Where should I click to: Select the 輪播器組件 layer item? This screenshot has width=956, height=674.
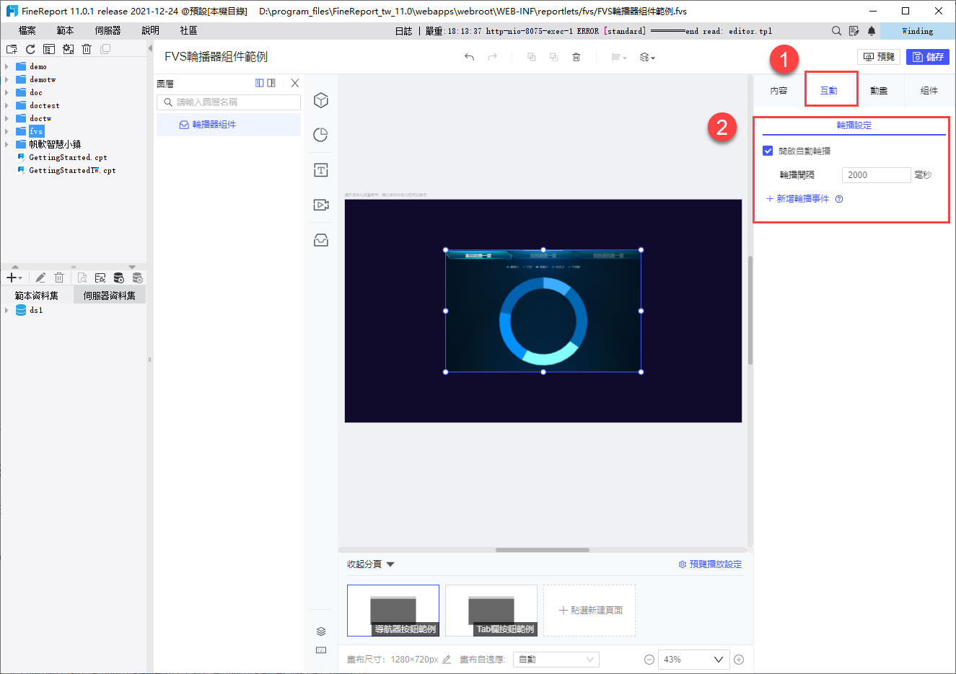pyautogui.click(x=229, y=125)
